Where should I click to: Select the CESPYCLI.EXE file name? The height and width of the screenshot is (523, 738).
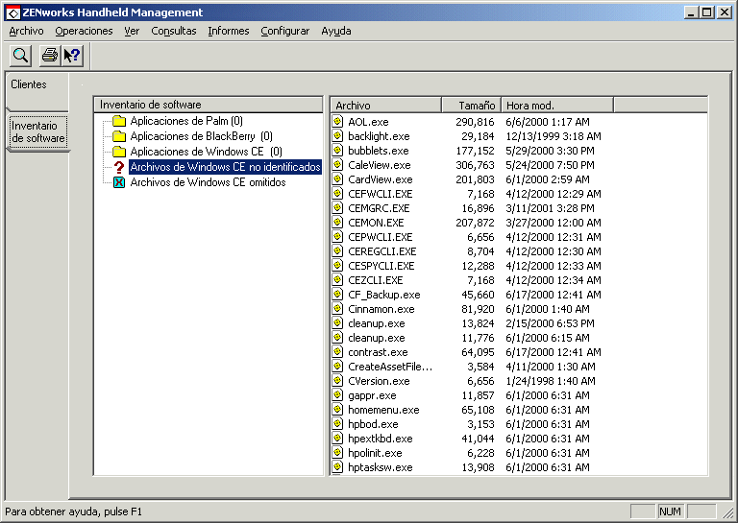(x=381, y=266)
